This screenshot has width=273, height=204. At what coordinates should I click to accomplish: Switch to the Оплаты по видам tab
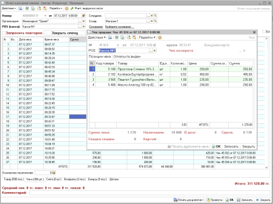[x=127, y=57]
